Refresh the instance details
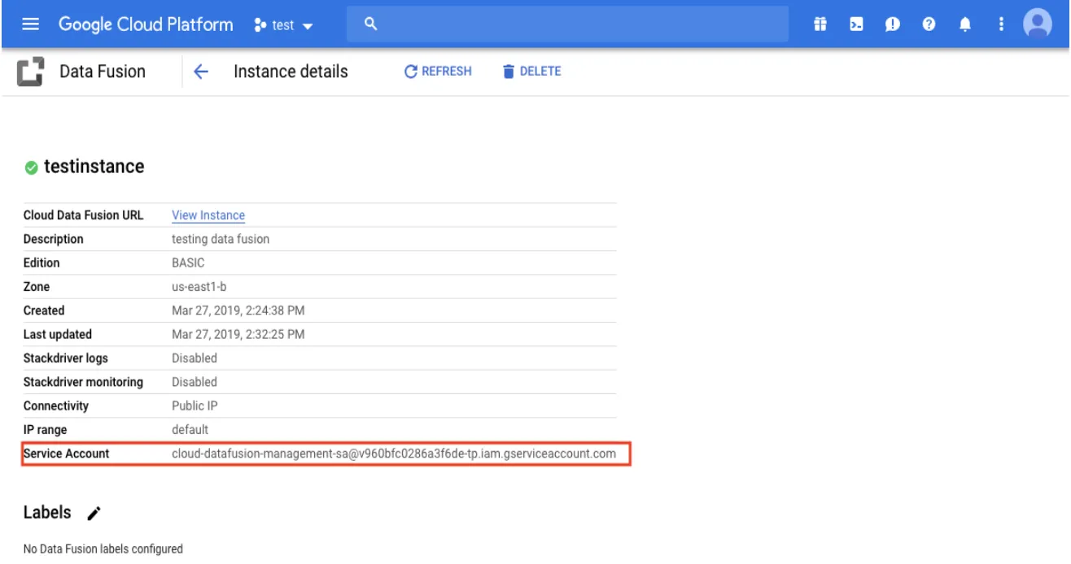This screenshot has width=1071, height=564. [x=438, y=72]
